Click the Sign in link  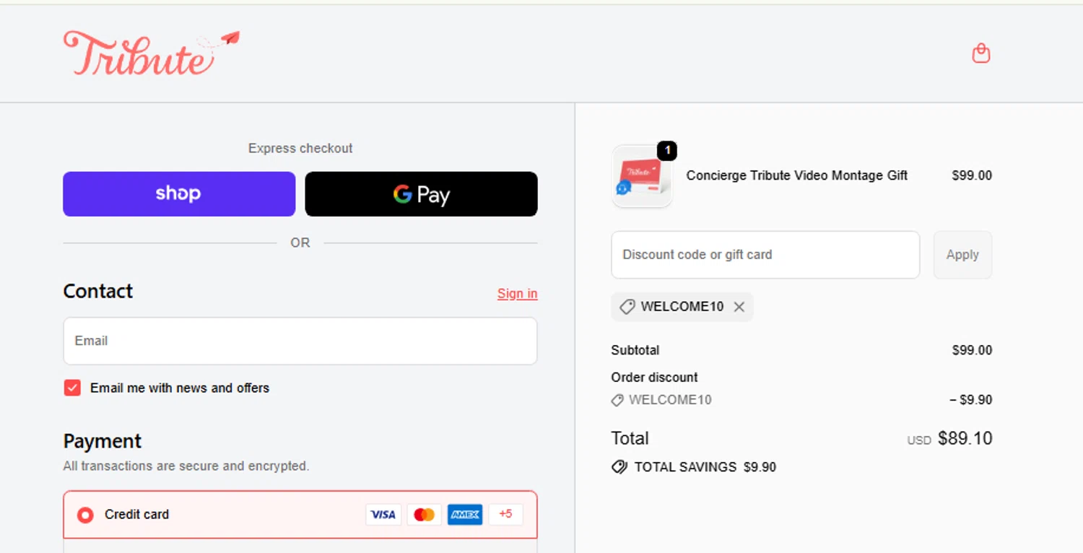point(517,294)
